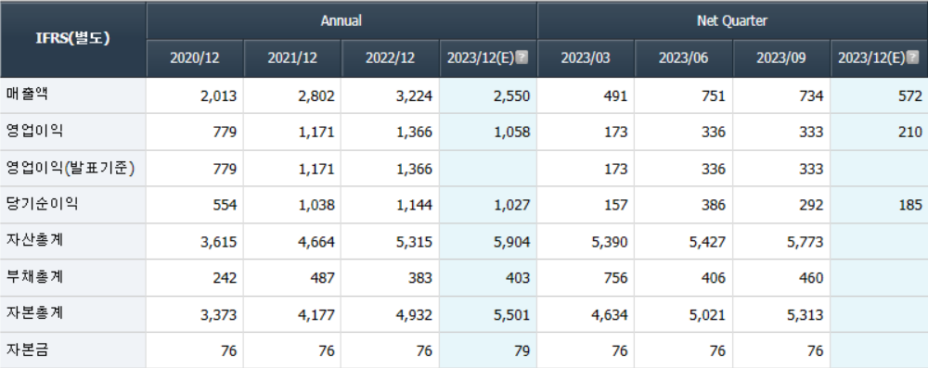Click 매출액 quarterly estimate 572
Viewport: 928px width, 368px height.
tap(911, 96)
